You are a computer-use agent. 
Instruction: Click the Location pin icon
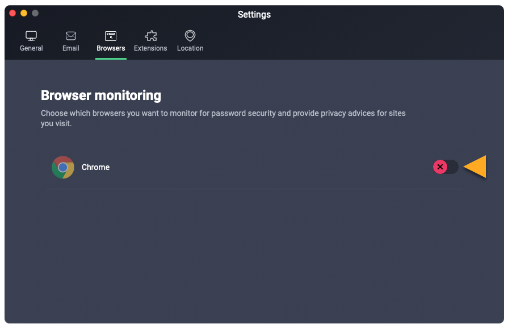coord(190,36)
